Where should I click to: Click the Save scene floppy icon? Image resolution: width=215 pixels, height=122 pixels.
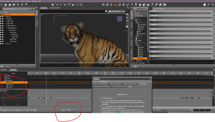click(14, 5)
